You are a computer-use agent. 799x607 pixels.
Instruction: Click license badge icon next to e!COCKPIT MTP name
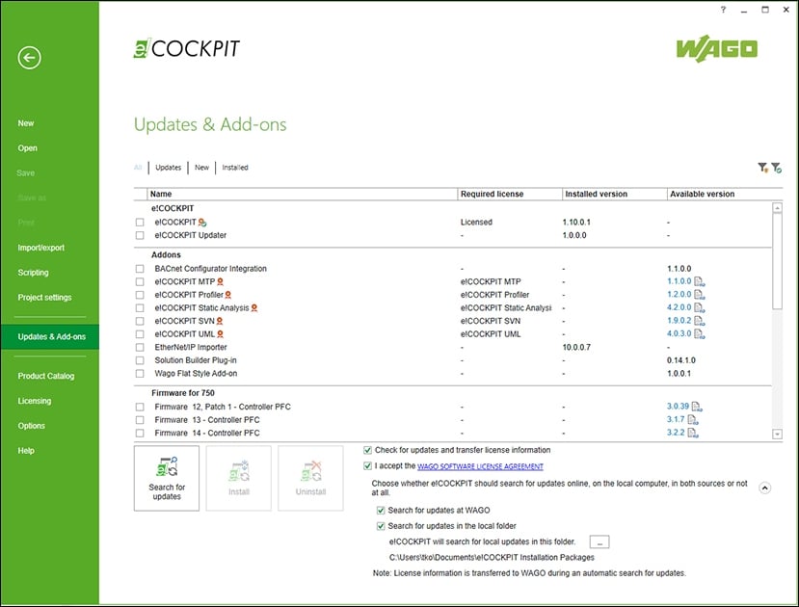click(220, 281)
